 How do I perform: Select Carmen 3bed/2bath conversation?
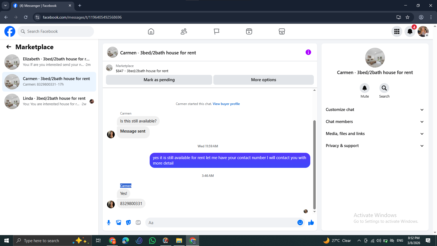coord(49,82)
